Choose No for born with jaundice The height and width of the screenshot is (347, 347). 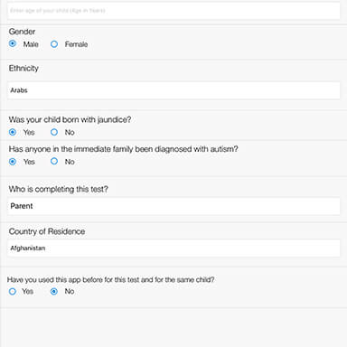(54, 132)
